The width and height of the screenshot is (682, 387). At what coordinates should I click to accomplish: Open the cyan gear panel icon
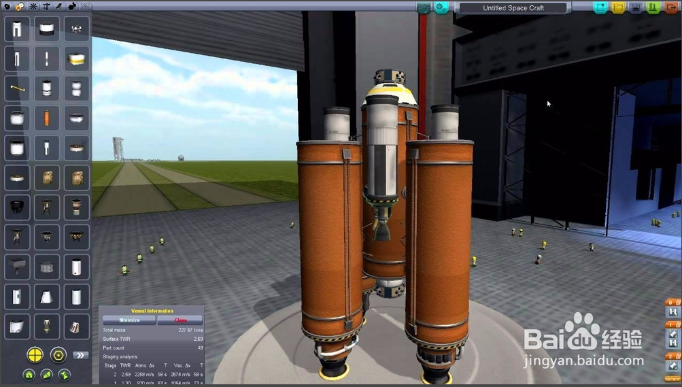(441, 7)
